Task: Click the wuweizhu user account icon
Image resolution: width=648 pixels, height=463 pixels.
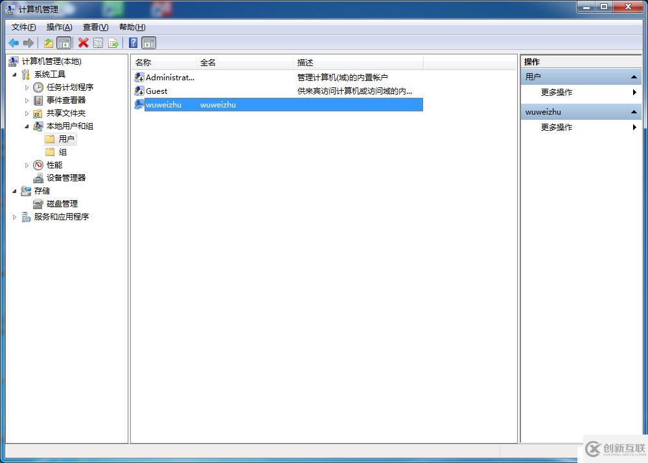Action: pos(139,104)
